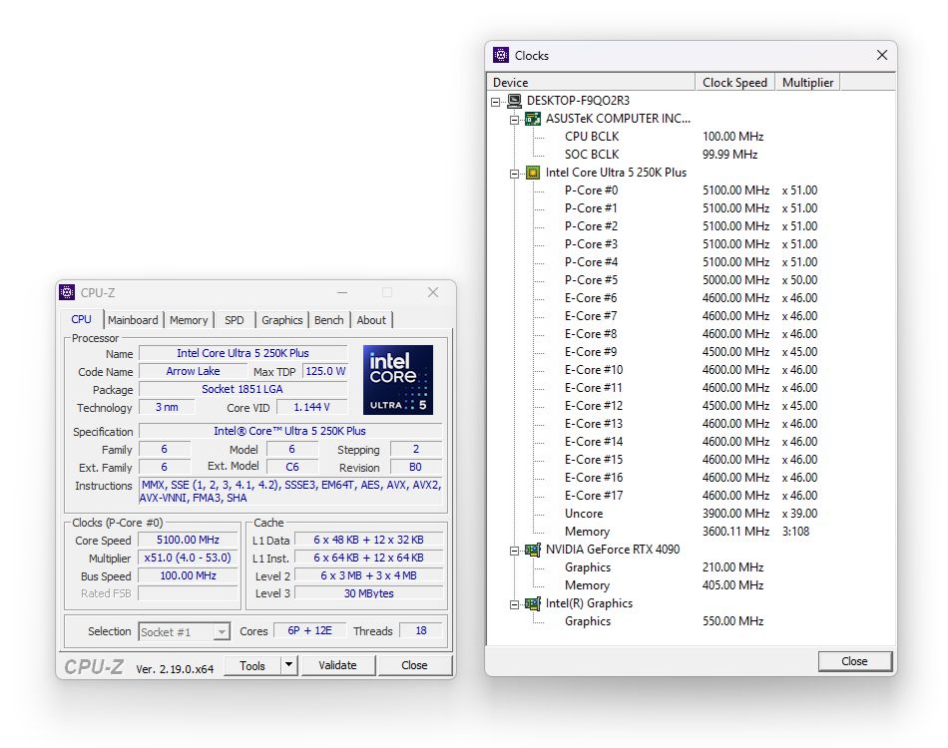Click the Multiplier x51.0 (4.0 - 53.0) field

188,558
